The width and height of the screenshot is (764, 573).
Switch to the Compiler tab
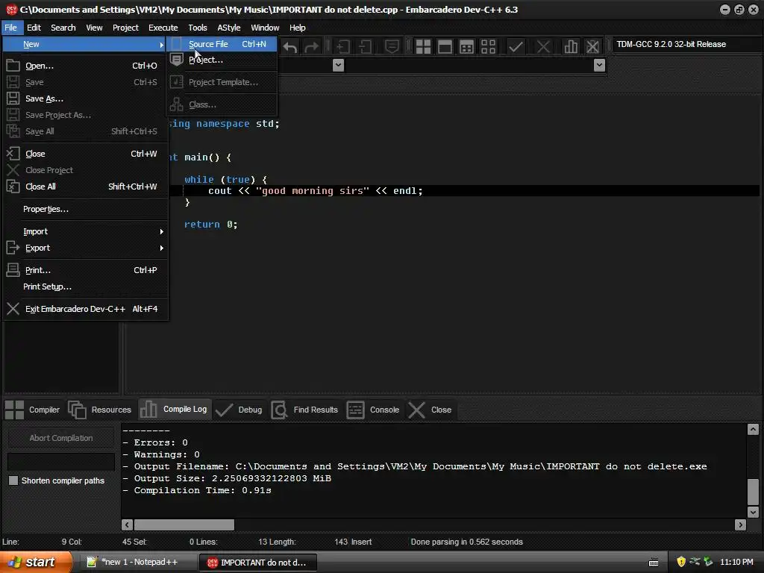click(33, 410)
